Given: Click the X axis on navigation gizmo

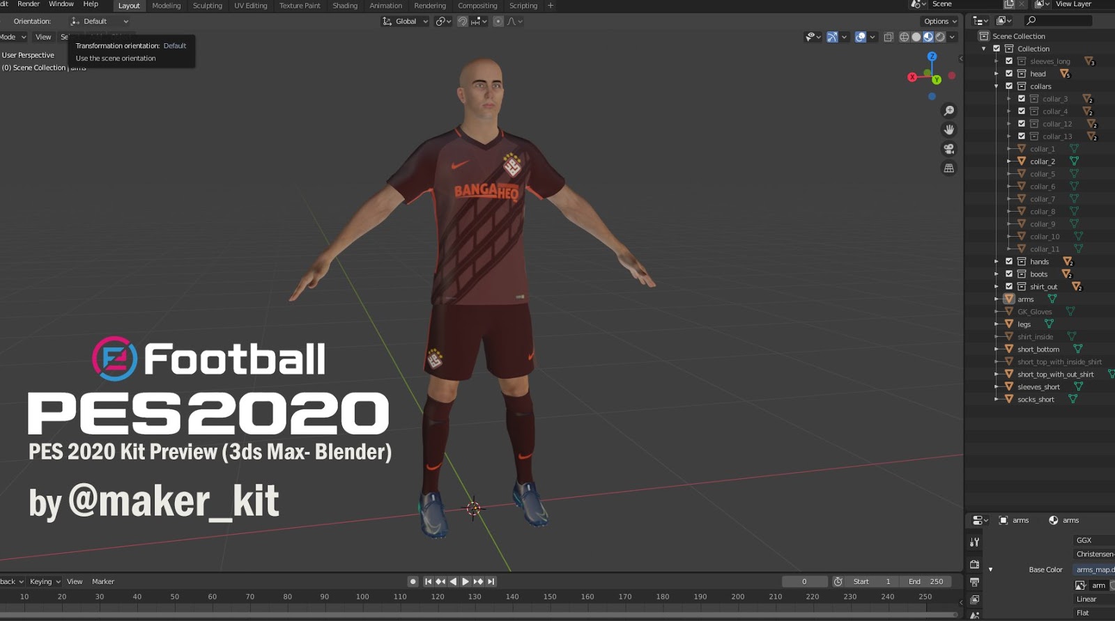Looking at the screenshot, I should tap(912, 77).
